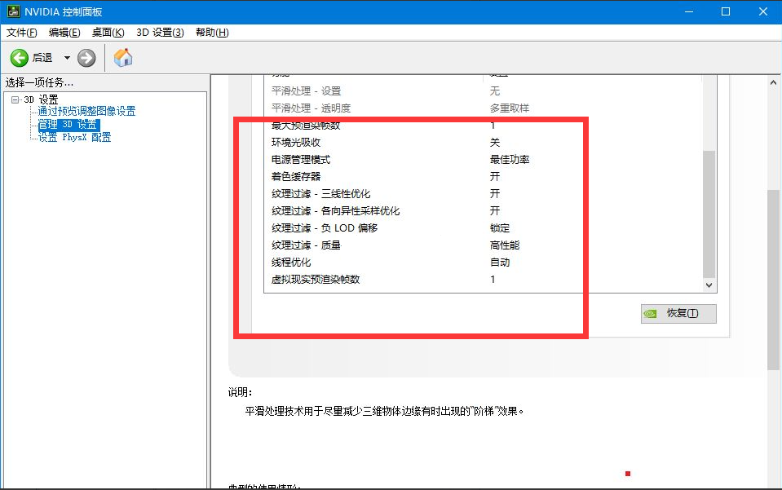Open the 3D 设置(3) menu
782x490 pixels.
[160, 33]
